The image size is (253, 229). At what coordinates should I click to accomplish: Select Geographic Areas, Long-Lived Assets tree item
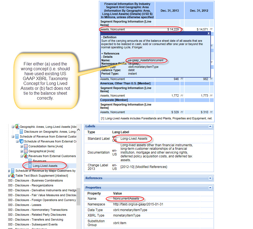click(x=48, y=127)
